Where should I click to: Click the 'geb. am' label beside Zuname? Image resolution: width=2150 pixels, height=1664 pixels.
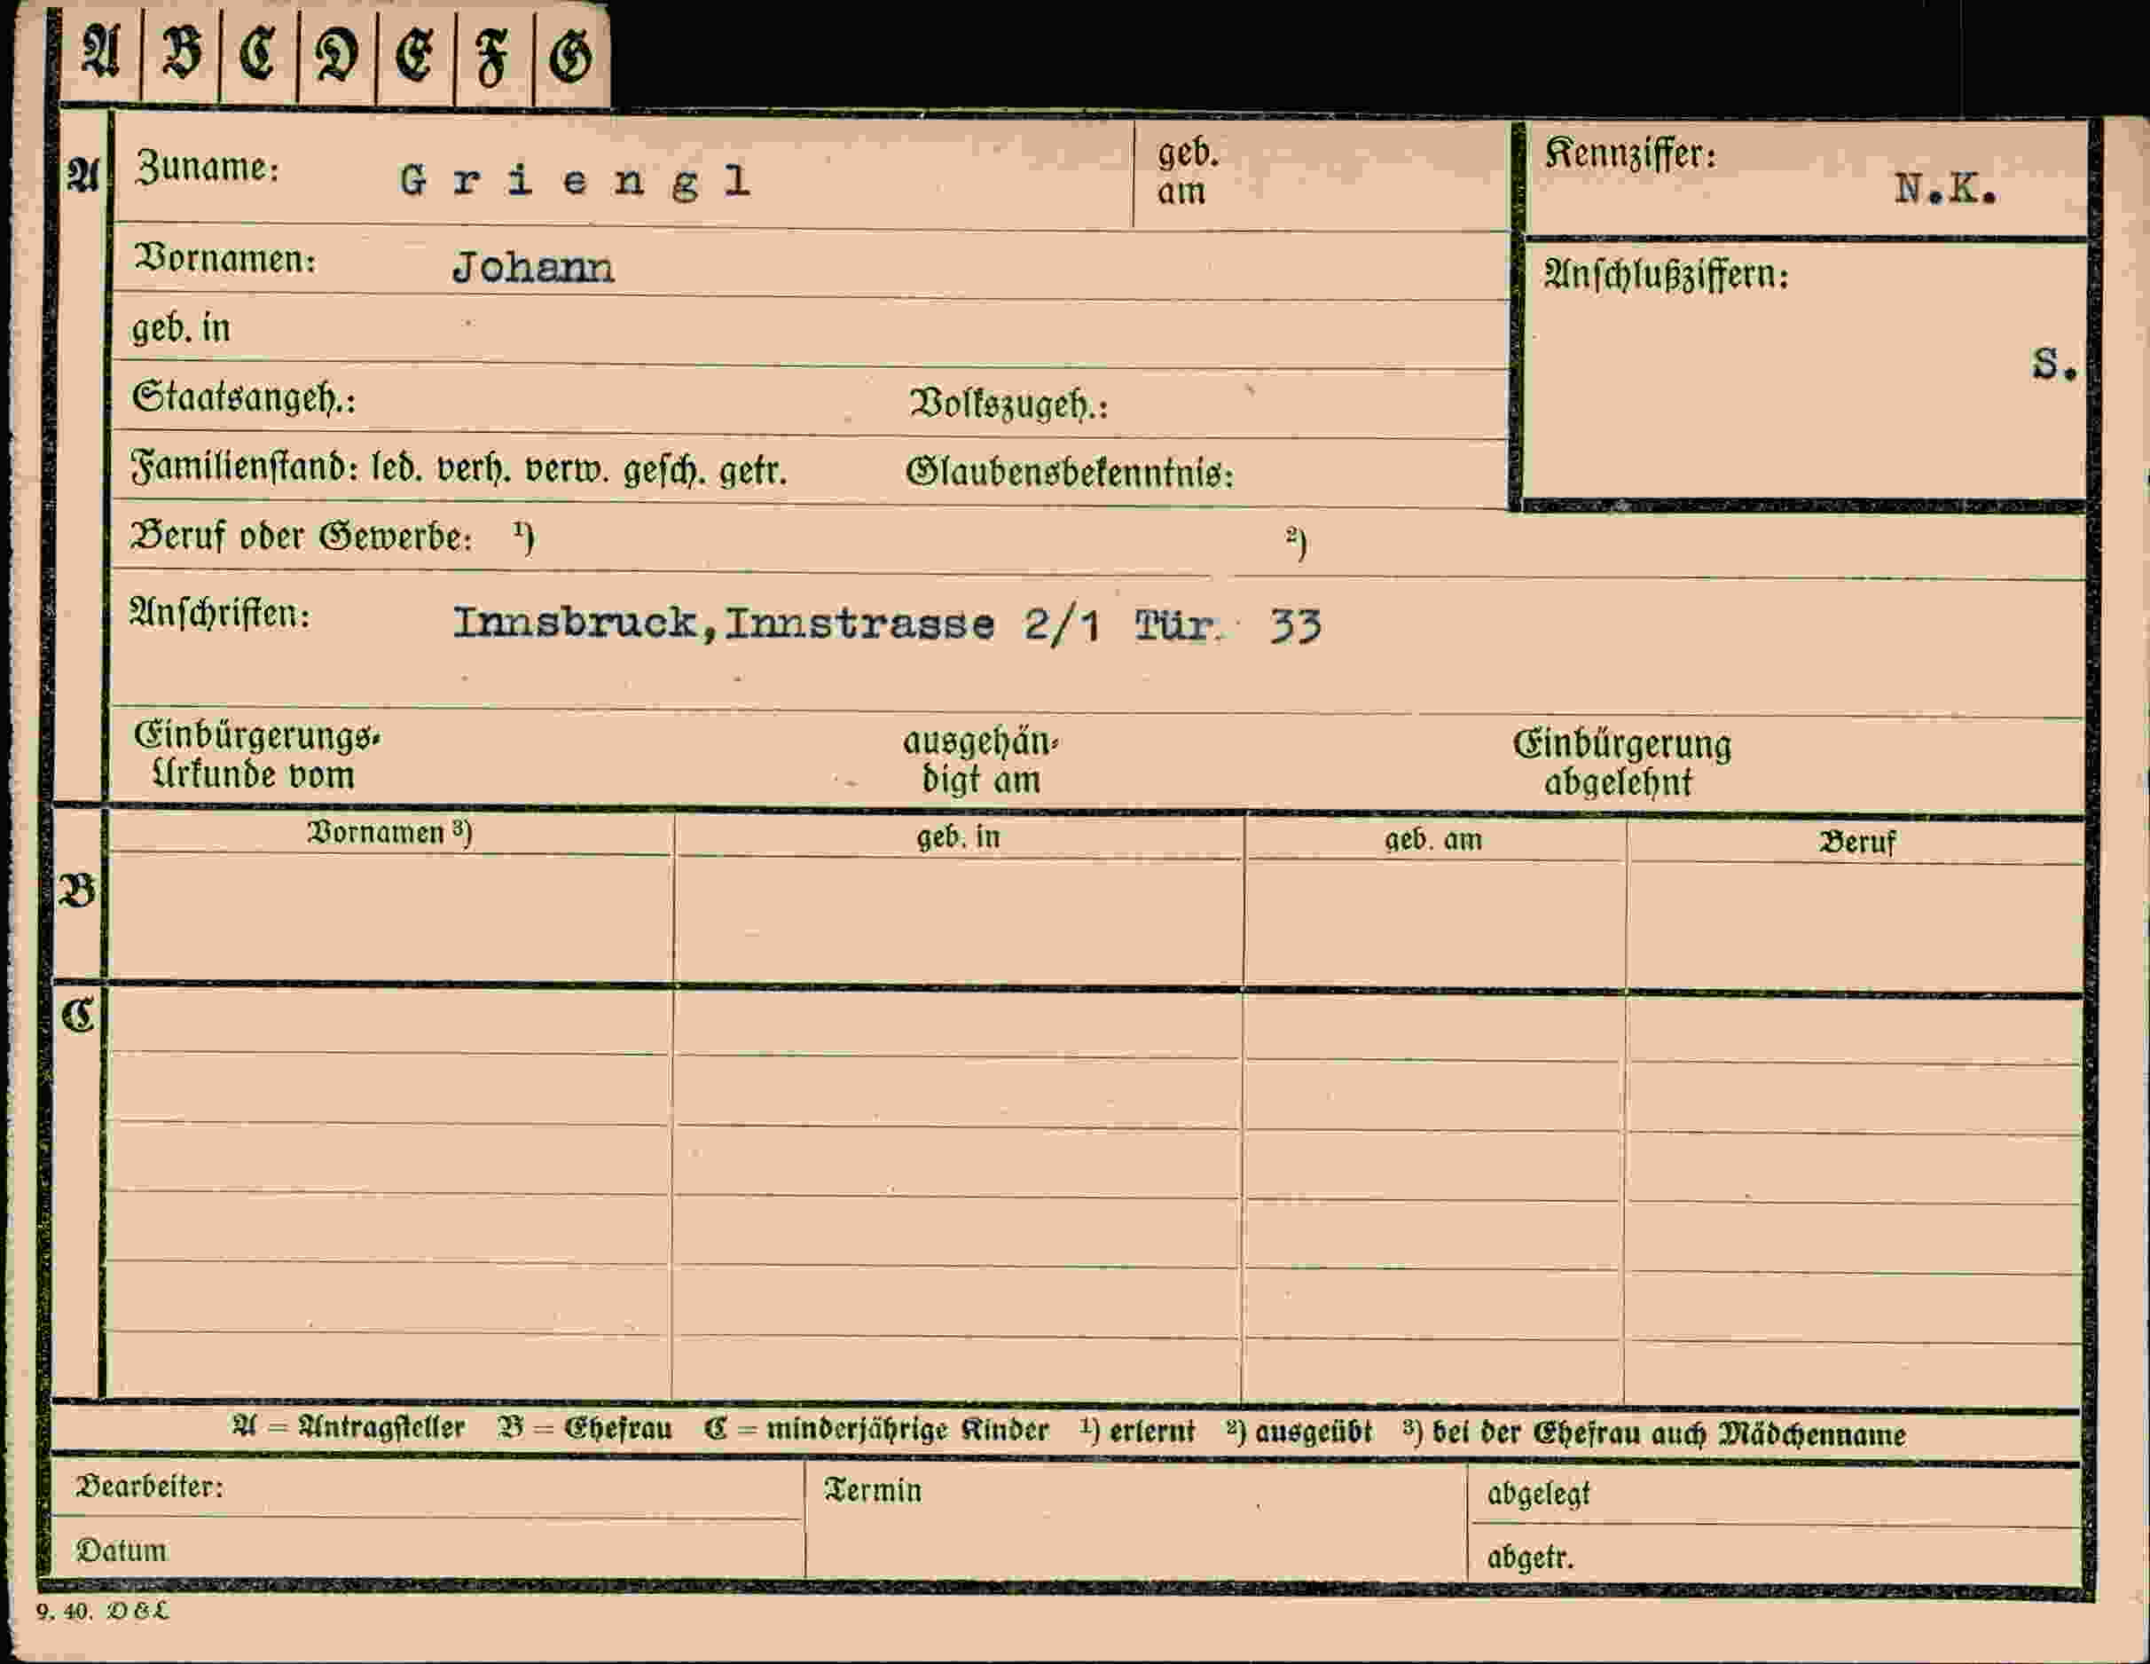(x=1189, y=171)
